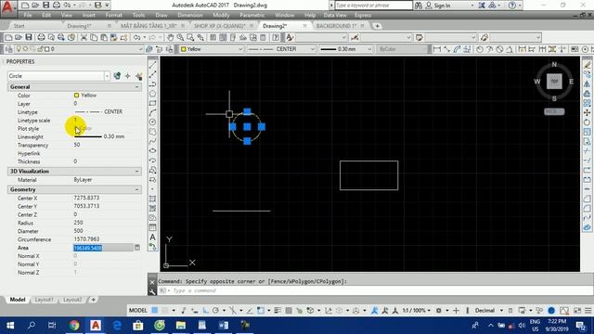
Task: Select the Table tool in Draw toolbar
Action: pos(152,227)
